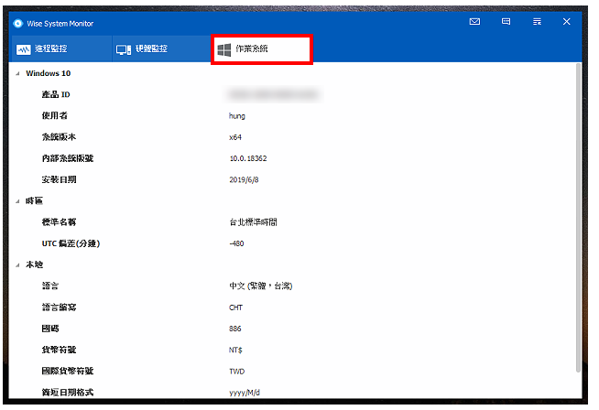Switch to the 進程監控 tab

(60, 49)
